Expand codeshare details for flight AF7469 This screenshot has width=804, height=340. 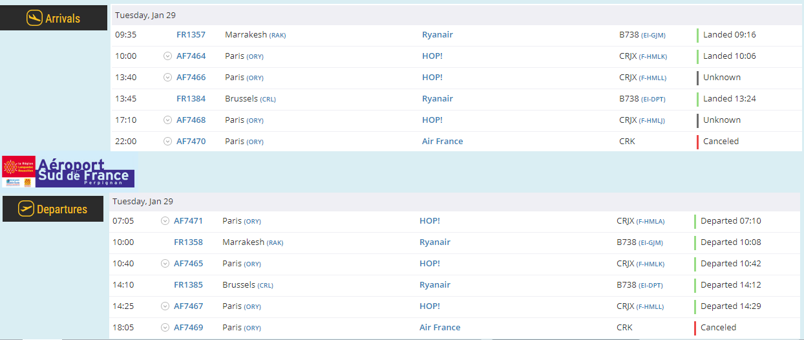[x=165, y=328]
